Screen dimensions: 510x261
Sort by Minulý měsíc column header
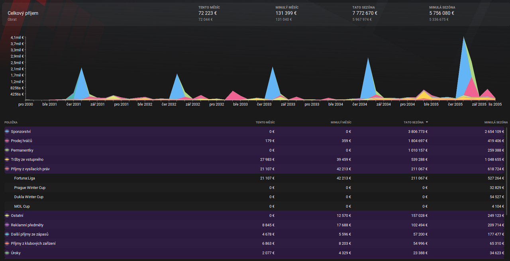pos(341,122)
